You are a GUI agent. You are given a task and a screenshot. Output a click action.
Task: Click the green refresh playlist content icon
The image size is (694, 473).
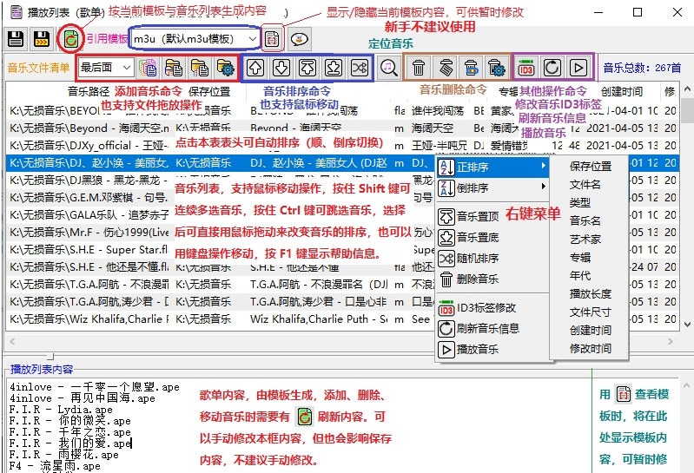tap(69, 39)
